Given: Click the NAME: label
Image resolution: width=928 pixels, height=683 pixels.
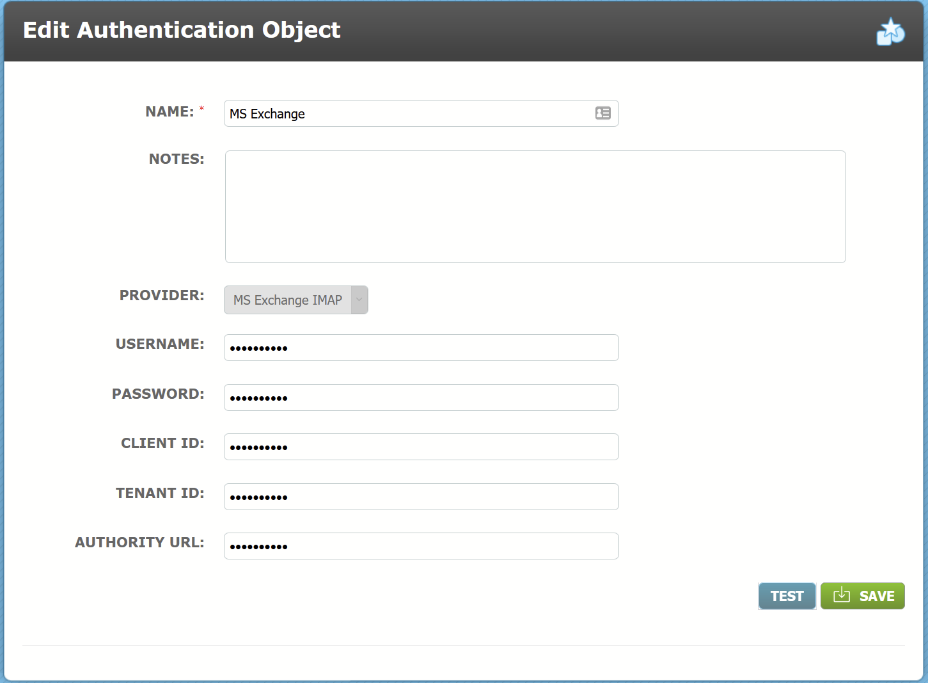Looking at the screenshot, I should point(169,111).
